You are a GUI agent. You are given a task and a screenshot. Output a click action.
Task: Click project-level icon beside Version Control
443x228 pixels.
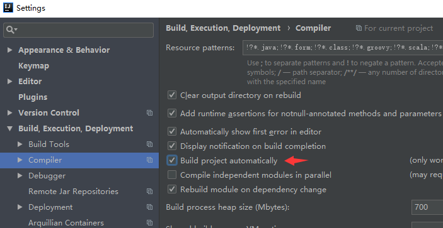click(x=149, y=113)
